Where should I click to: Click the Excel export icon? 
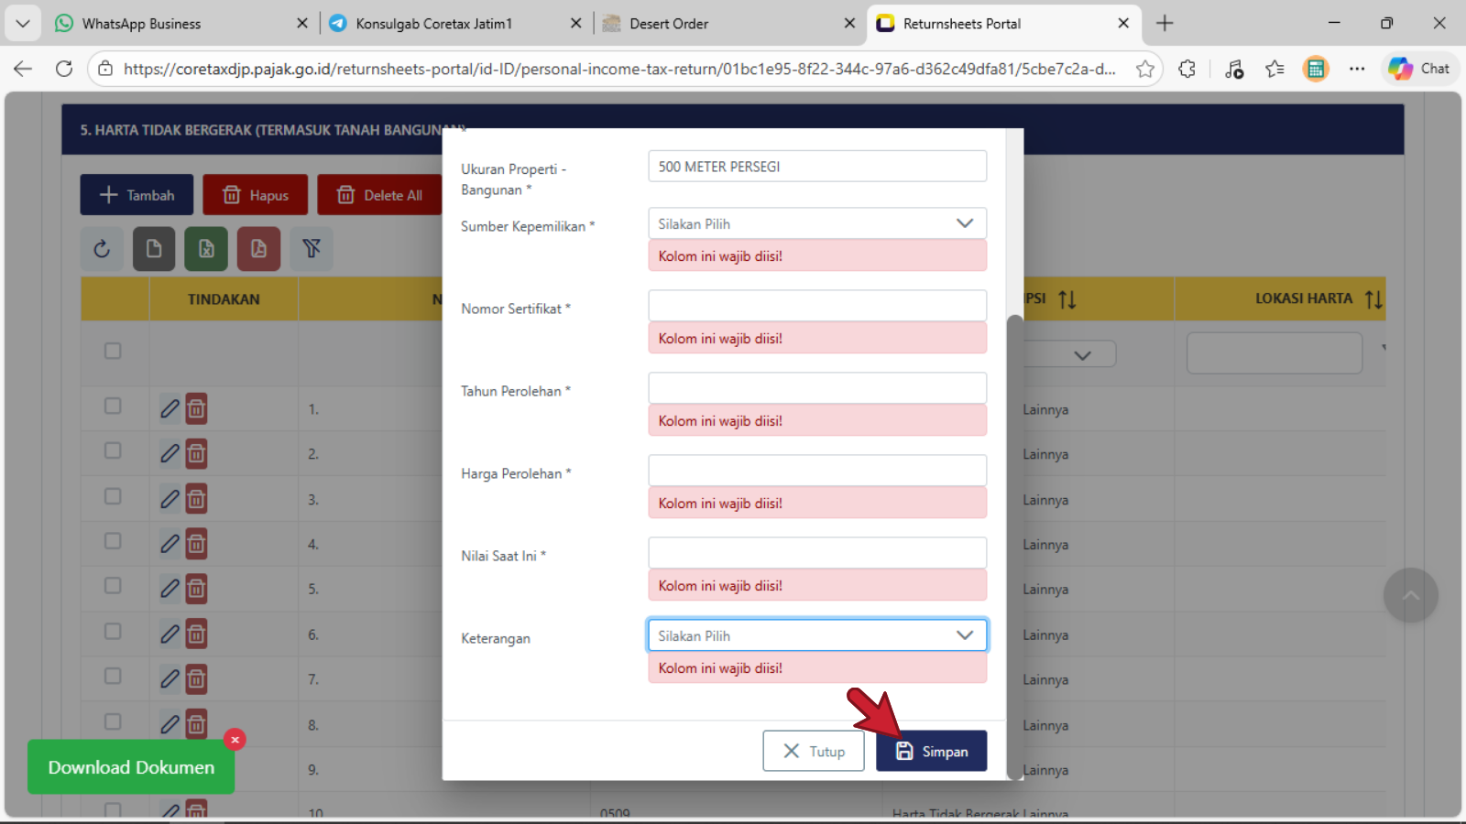pyautogui.click(x=206, y=249)
